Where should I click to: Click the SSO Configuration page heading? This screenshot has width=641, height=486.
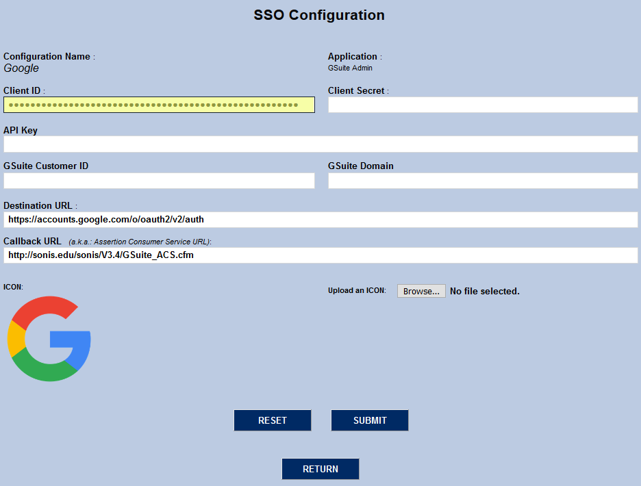tap(319, 15)
